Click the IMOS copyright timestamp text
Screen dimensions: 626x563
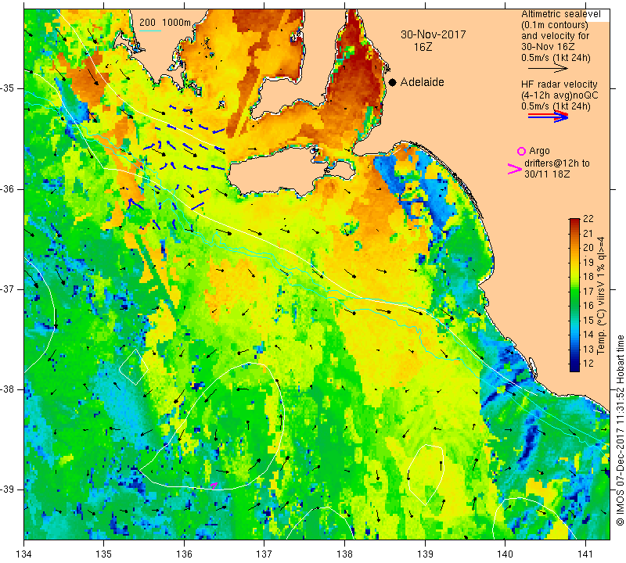pos(620,430)
